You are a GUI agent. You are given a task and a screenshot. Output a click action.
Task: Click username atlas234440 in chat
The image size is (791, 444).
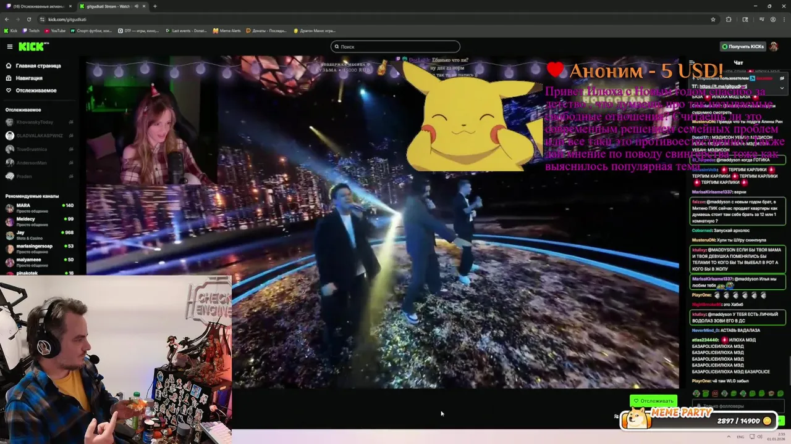[x=705, y=340]
